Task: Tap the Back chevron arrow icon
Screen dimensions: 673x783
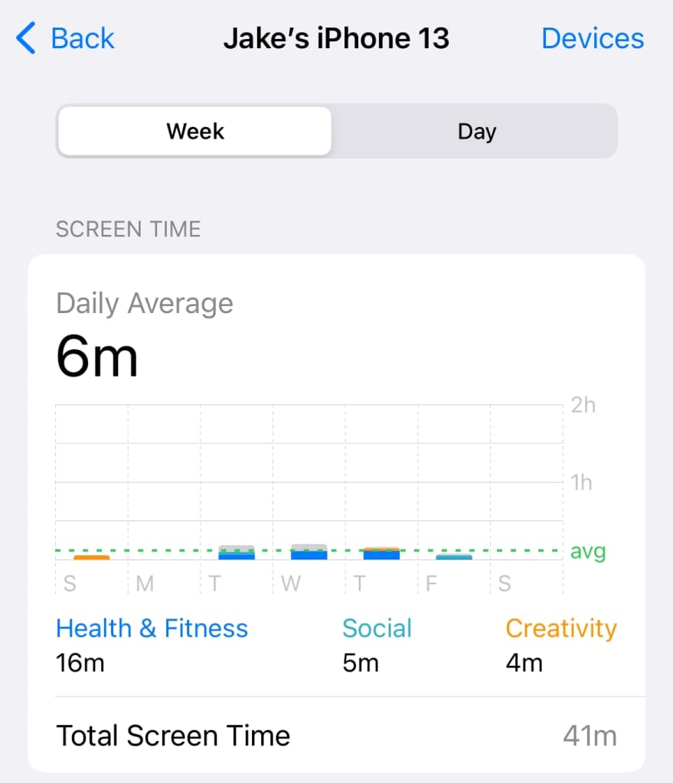Action: [26, 38]
